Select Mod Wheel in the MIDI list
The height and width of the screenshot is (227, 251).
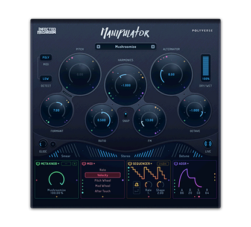103,186
